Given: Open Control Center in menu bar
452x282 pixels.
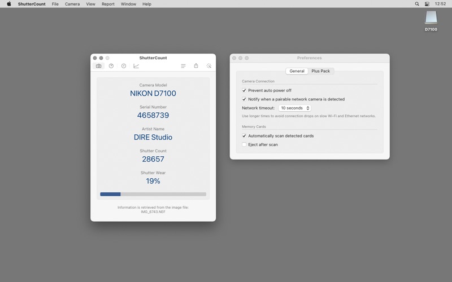Looking at the screenshot, I should [427, 4].
